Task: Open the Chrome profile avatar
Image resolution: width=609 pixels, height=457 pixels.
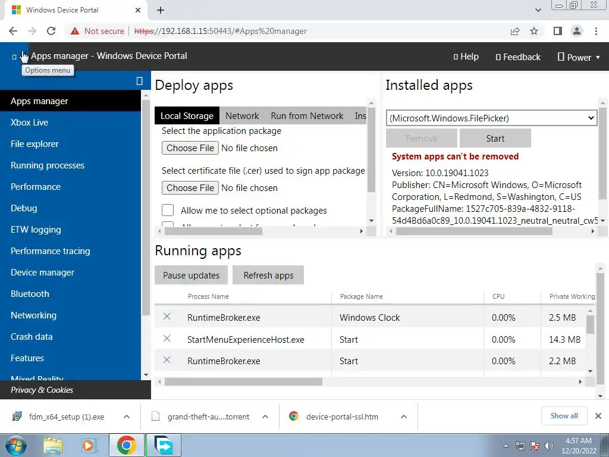Action: pyautogui.click(x=577, y=31)
